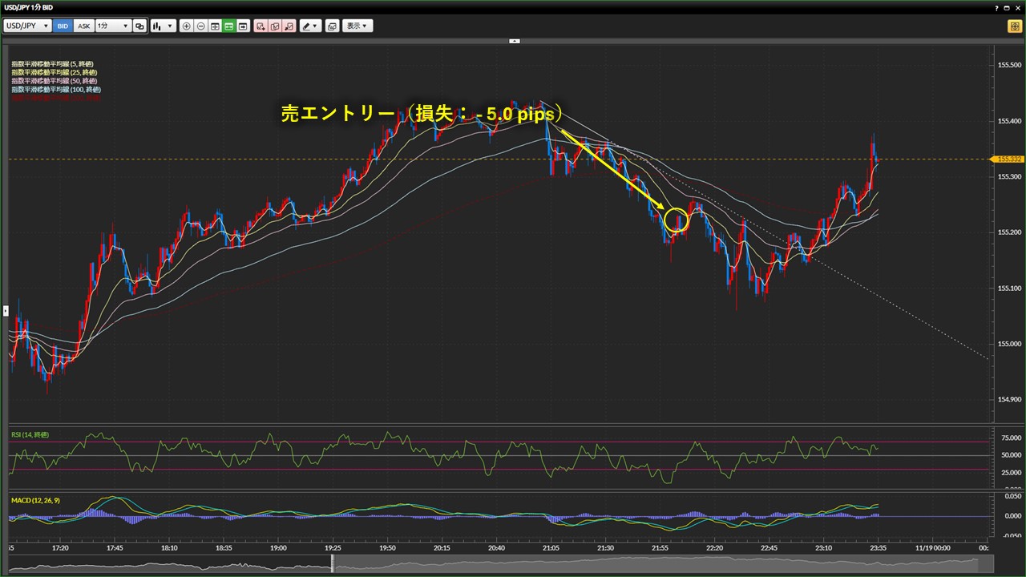Viewport: 1026px width, 577px height.
Task: Click the first pink order-line icon
Action: 261,26
